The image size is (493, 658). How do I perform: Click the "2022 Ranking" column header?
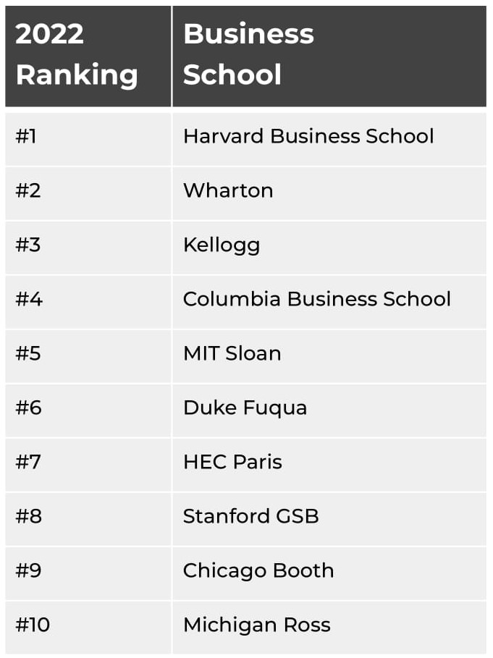[77, 54]
